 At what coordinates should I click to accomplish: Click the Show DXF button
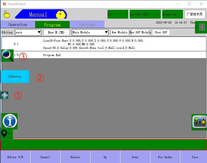point(161,32)
